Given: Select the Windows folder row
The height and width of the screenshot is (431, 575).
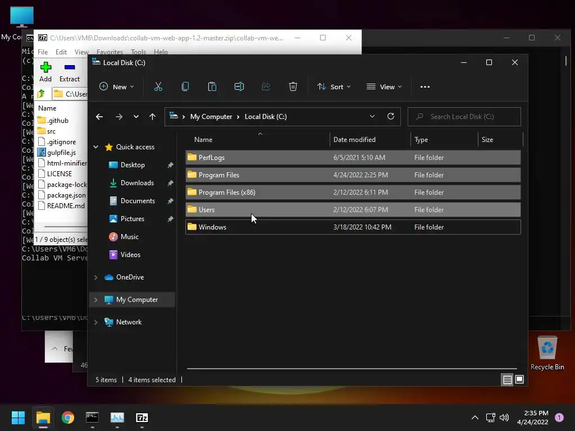Looking at the screenshot, I should (x=353, y=227).
